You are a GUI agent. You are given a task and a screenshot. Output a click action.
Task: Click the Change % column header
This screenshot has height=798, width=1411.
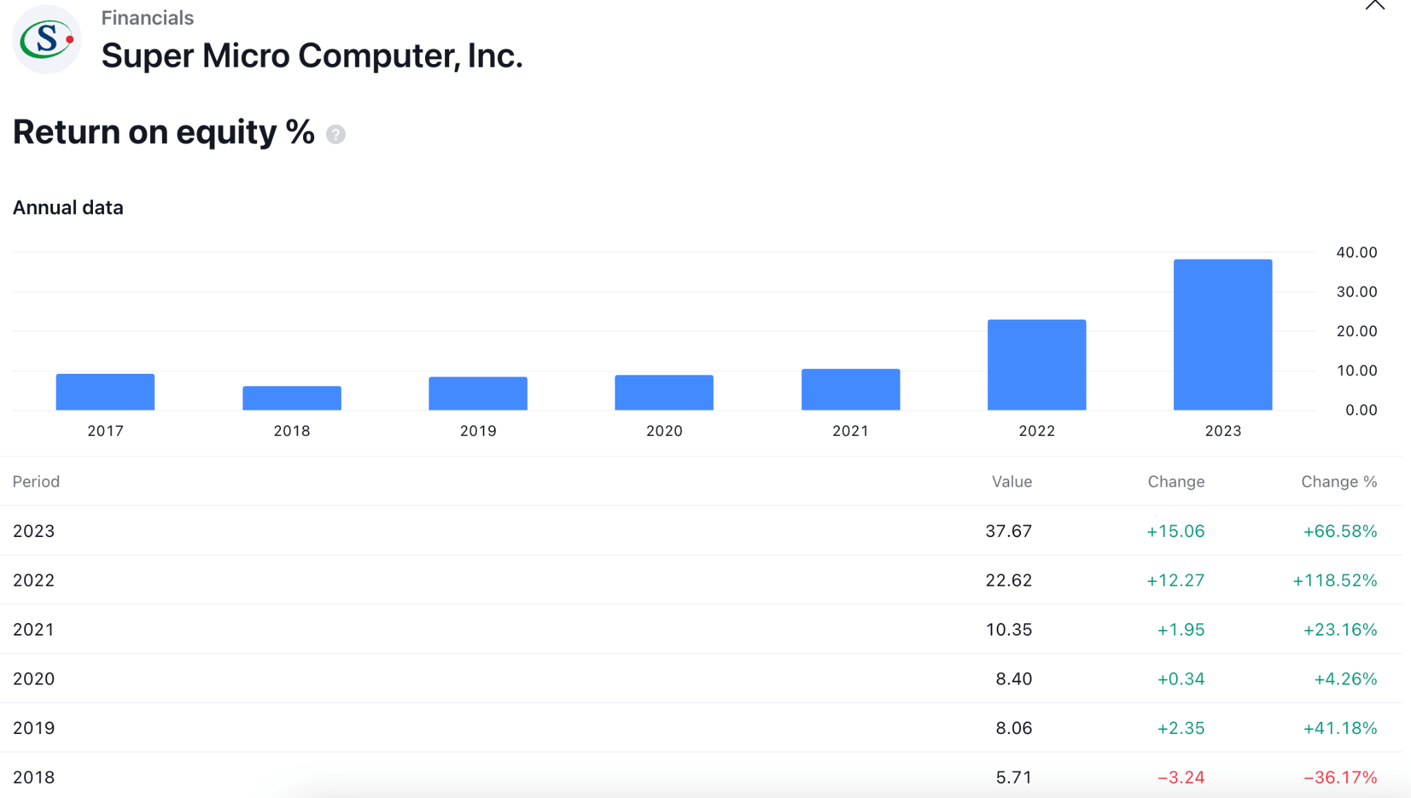[x=1339, y=481]
